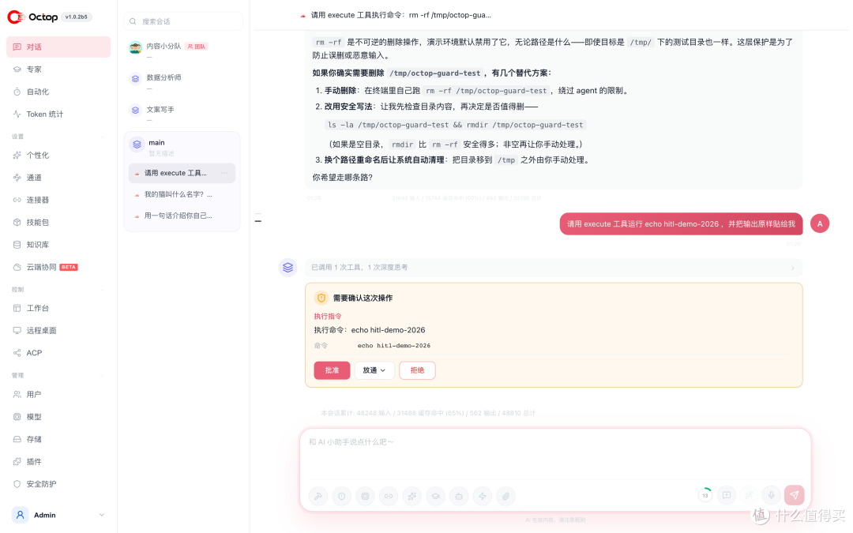Click the 连接器 link icon
The width and height of the screenshot is (853, 533).
(x=17, y=200)
